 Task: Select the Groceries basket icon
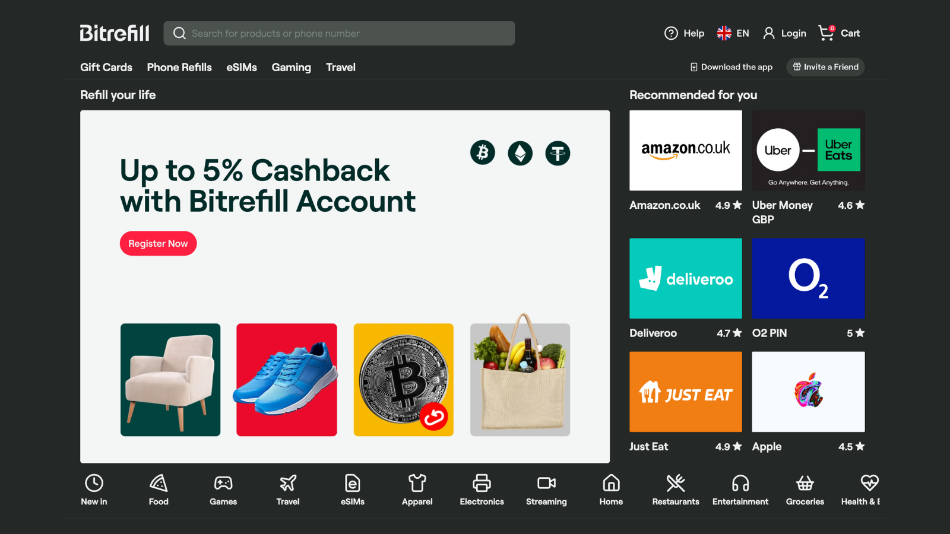point(805,483)
